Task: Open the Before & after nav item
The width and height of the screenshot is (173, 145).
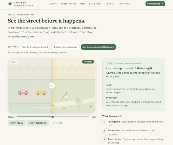Action: (x=95, y=4)
